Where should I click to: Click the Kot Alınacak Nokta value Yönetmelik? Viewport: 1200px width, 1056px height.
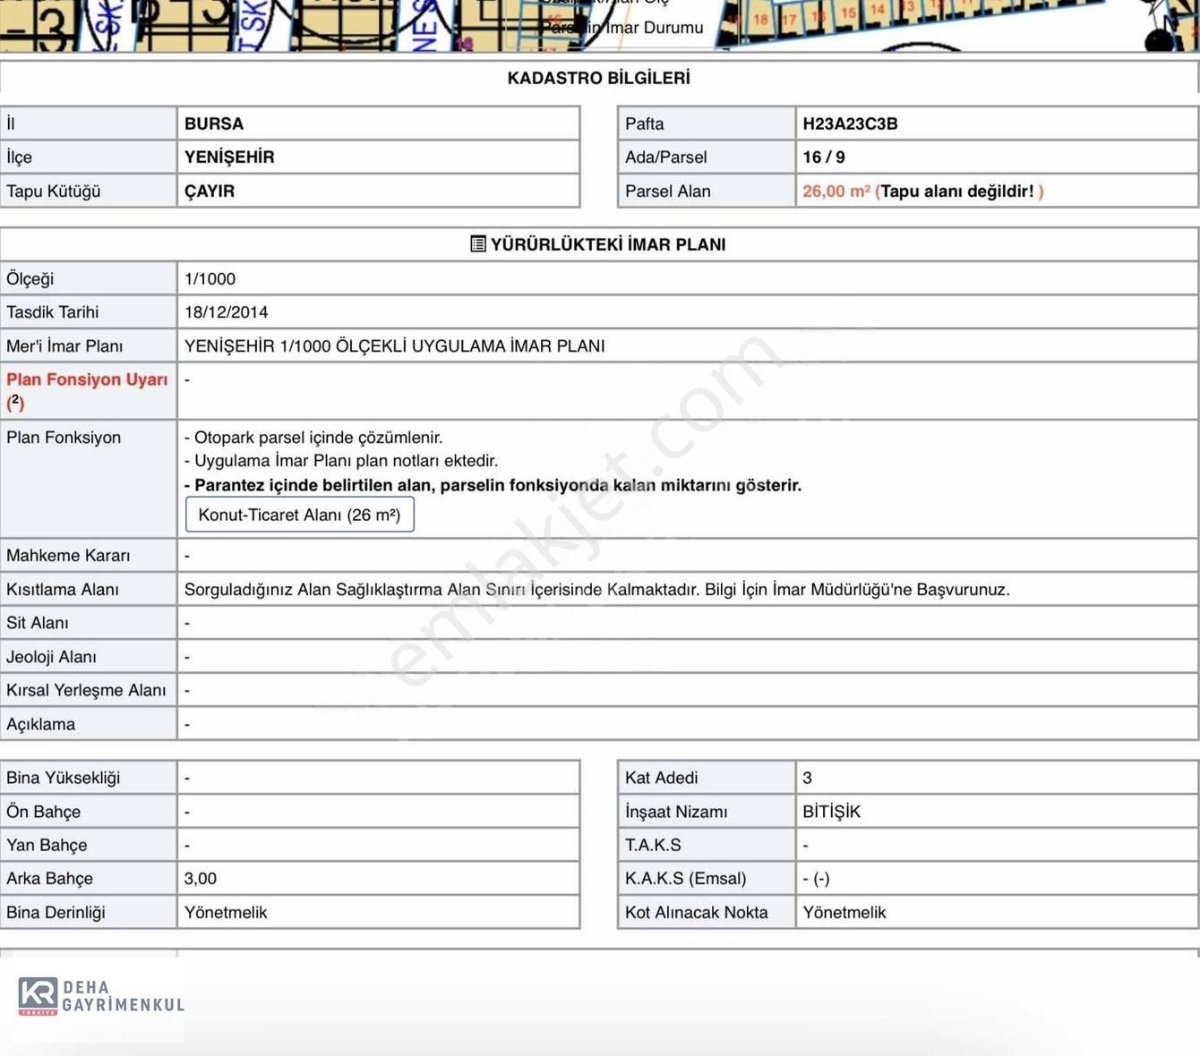(844, 913)
